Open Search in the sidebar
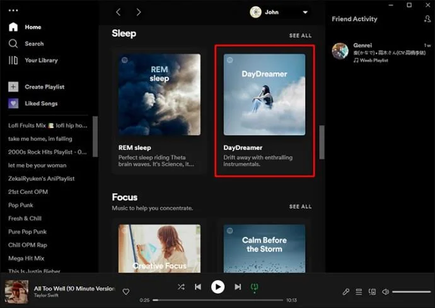This screenshot has height=308, width=435. point(34,43)
